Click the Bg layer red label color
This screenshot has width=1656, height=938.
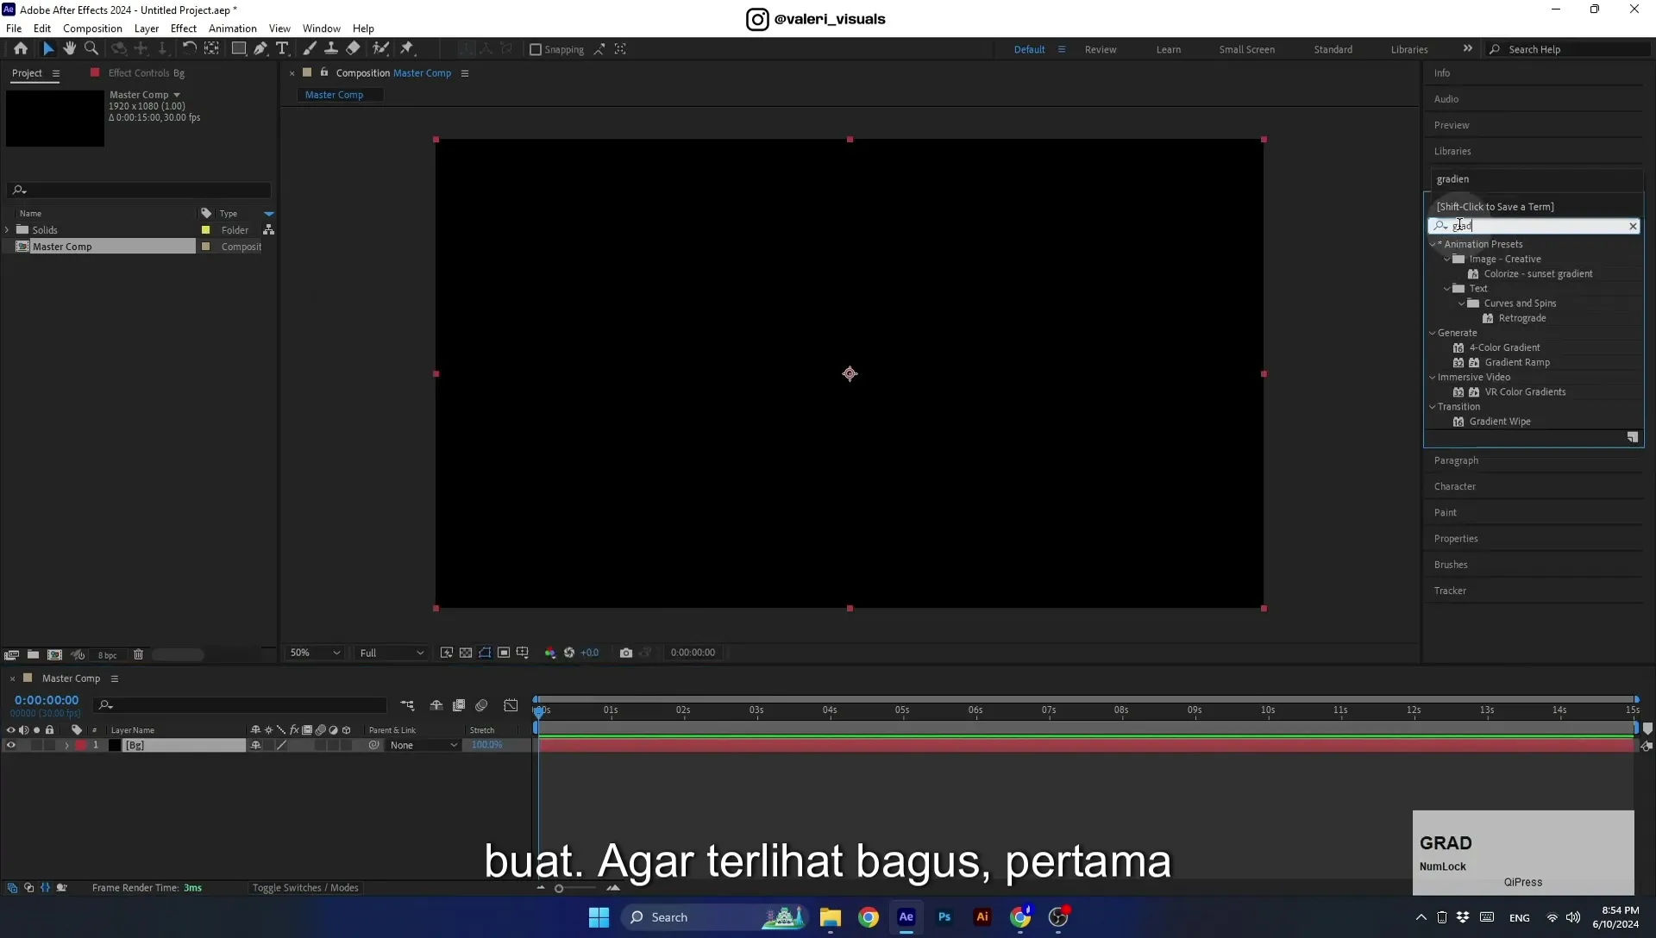(81, 746)
